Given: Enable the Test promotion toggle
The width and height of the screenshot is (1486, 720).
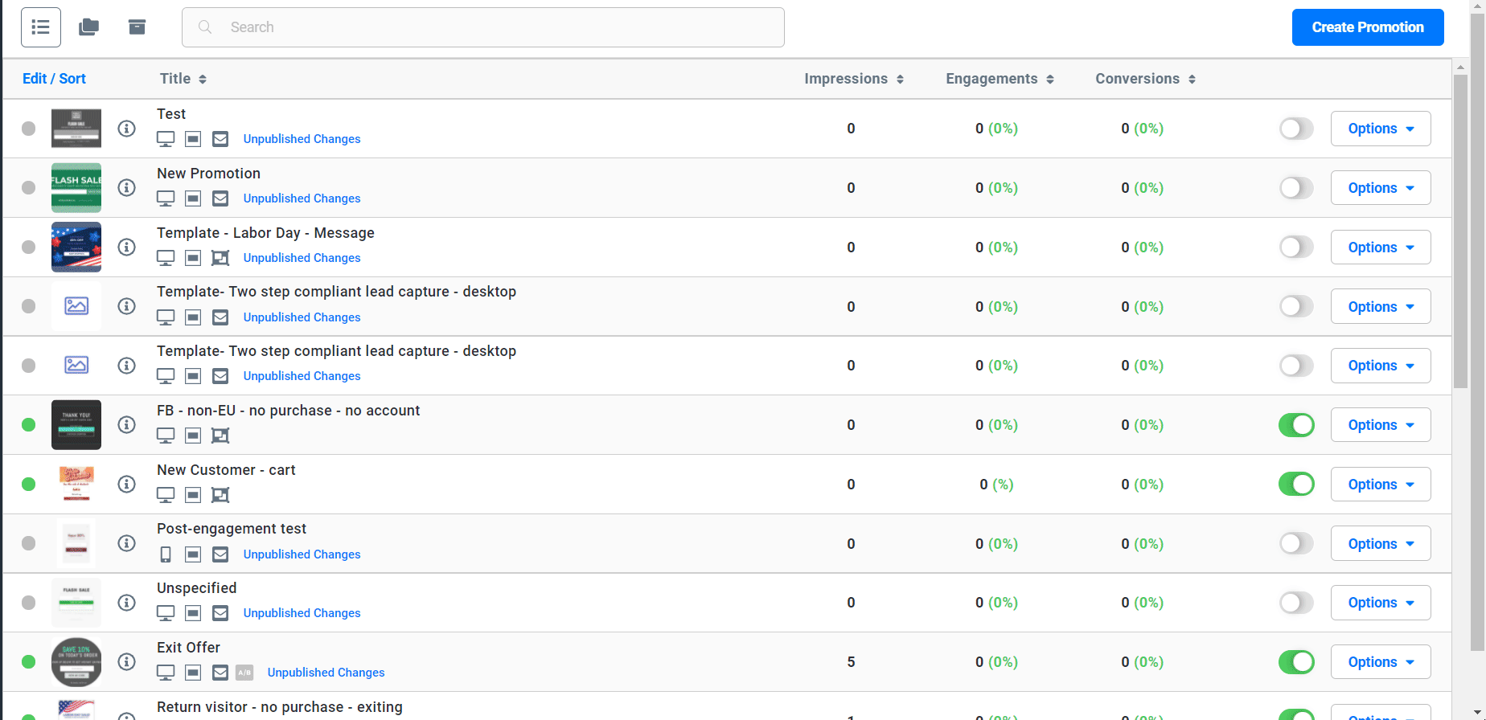Looking at the screenshot, I should point(1295,129).
